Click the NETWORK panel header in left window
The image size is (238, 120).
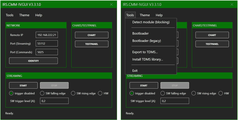coord(36,25)
